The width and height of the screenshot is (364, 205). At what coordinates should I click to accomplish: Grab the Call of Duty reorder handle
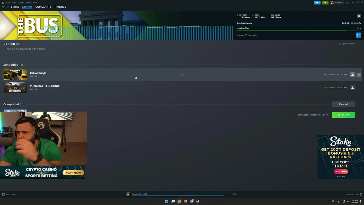click(182, 75)
